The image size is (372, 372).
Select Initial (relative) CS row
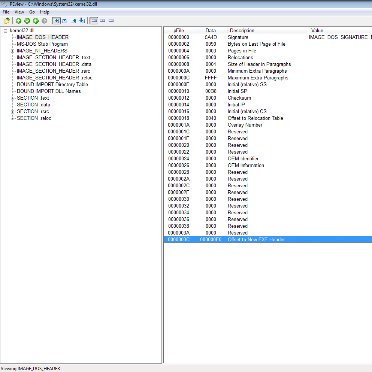click(x=268, y=112)
